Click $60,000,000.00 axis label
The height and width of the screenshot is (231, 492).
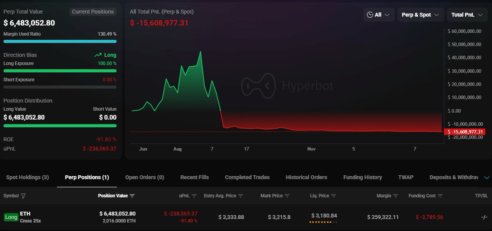point(465,31)
